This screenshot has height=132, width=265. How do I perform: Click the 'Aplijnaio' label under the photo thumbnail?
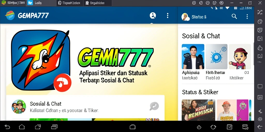(x=191, y=72)
